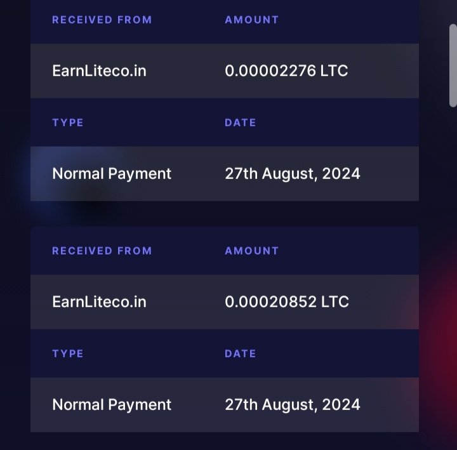Click the Date header in the first card

coord(241,122)
